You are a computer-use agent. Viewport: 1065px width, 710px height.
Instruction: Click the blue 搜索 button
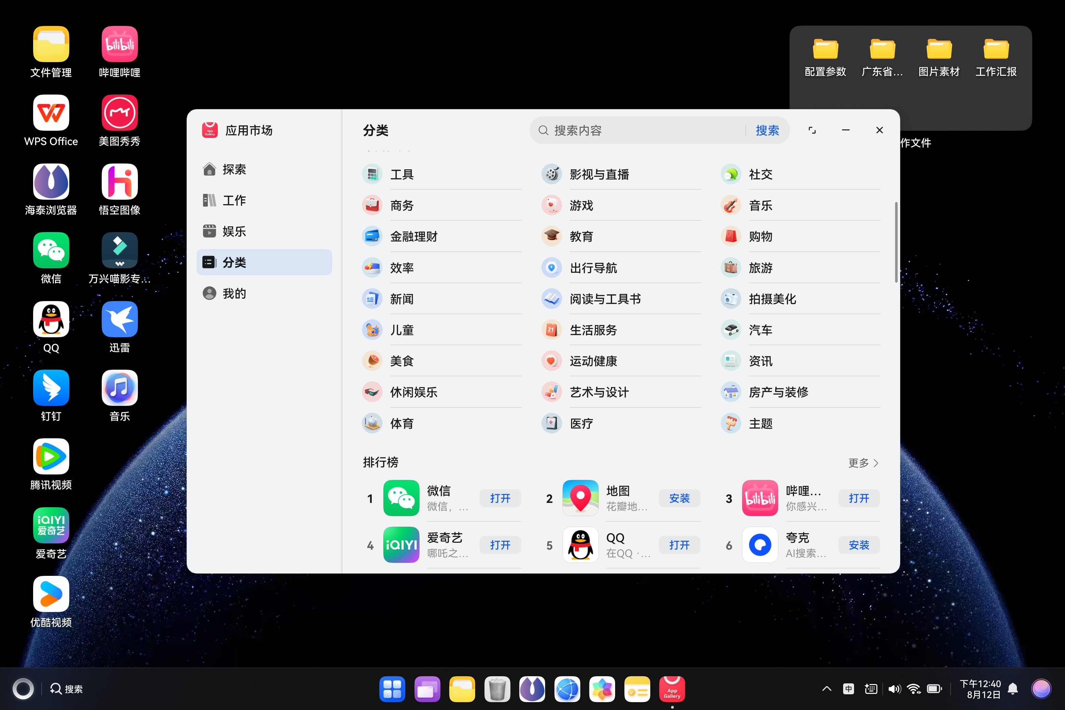pyautogui.click(x=767, y=130)
